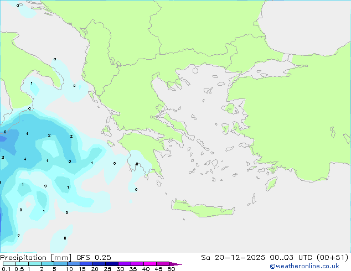Click the "Sa 20-12-2025" date text
Viewport: 351px width, 271px height.
233,258
